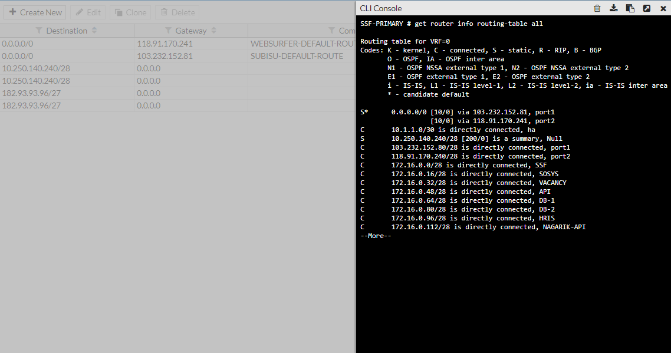Viewport: 671px width, 353px height.
Task: Click the 172.16.0.16/28 SOSYS line
Action: [x=459, y=174]
